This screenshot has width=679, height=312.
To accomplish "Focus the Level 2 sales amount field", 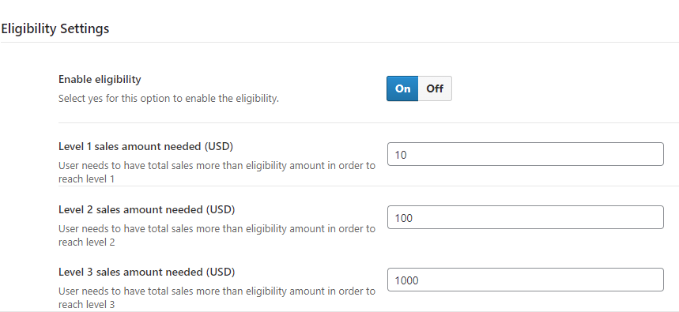I will pos(526,217).
